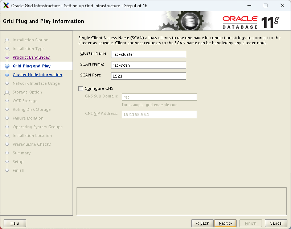The height and width of the screenshot is (229, 291).
Task: Click the disabled Finish button
Action: pos(250,223)
